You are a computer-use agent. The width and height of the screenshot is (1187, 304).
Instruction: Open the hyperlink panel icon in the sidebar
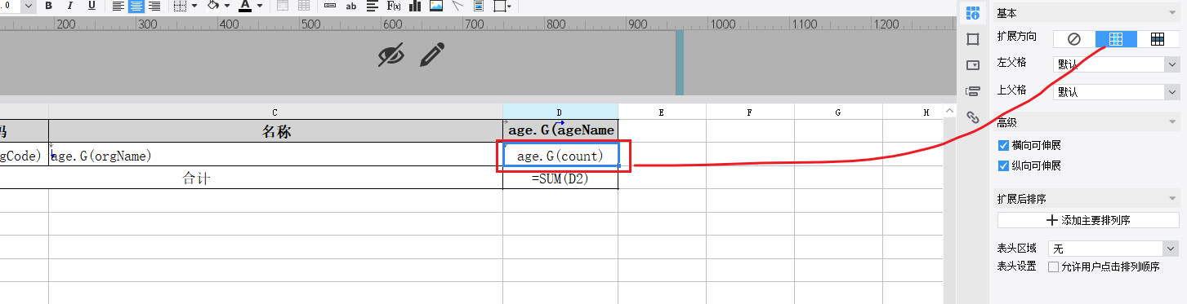coord(973,117)
